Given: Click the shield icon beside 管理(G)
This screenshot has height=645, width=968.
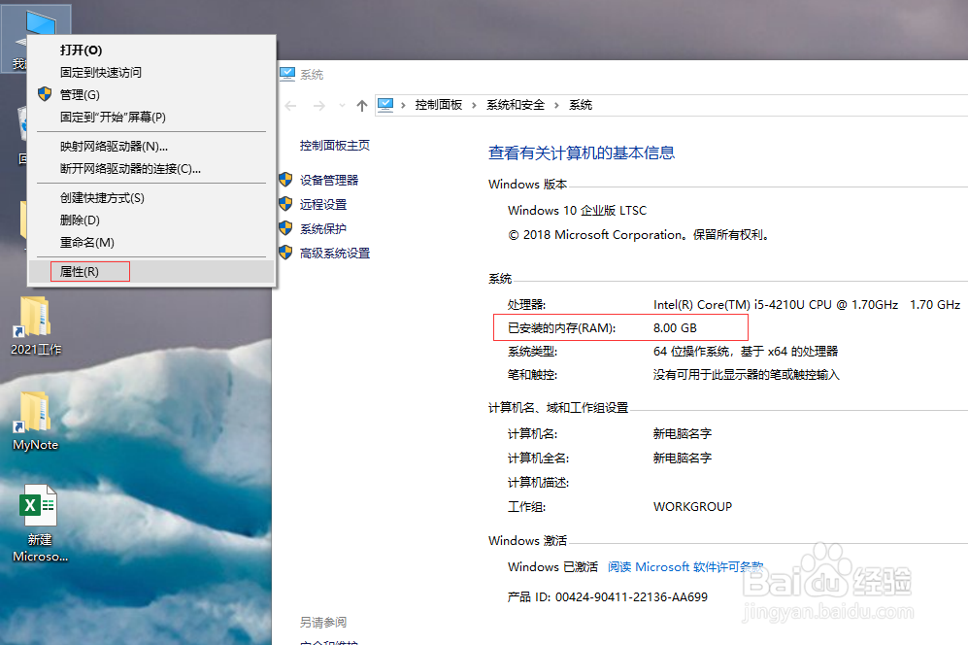Looking at the screenshot, I should [x=45, y=94].
